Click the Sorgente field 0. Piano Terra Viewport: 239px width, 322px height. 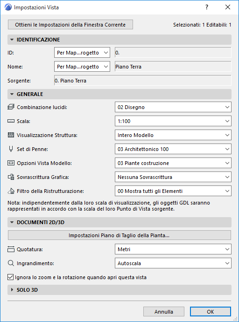(142, 81)
